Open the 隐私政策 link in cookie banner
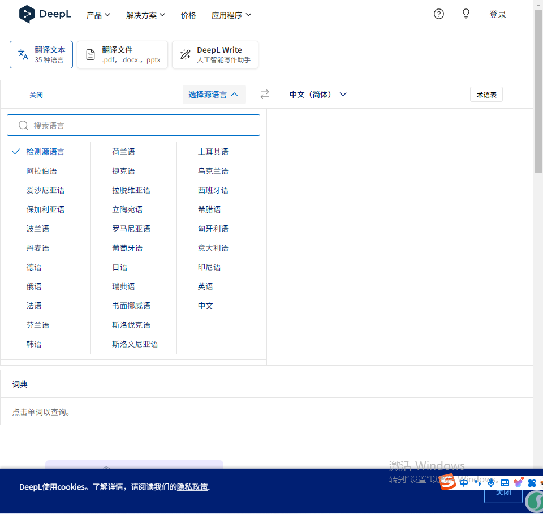The image size is (543, 514). pyautogui.click(x=192, y=487)
